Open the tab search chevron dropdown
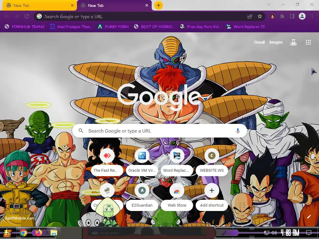Screen dimensions: 319x239 pyautogui.click(x=269, y=4)
